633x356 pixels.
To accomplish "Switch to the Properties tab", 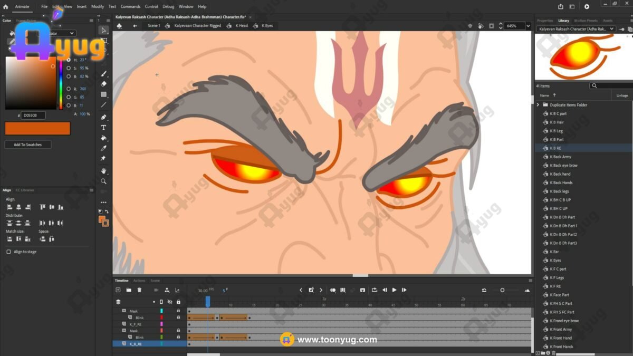I will (x=545, y=21).
